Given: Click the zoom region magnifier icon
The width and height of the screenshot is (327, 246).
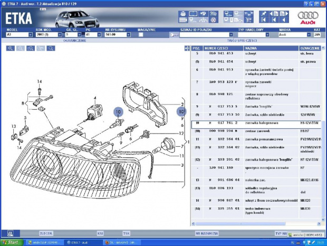Looking at the screenshot, I should tap(31, 49).
